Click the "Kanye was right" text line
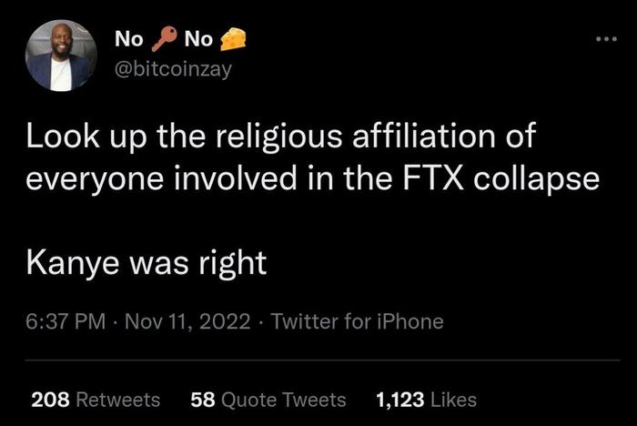 [x=146, y=262]
